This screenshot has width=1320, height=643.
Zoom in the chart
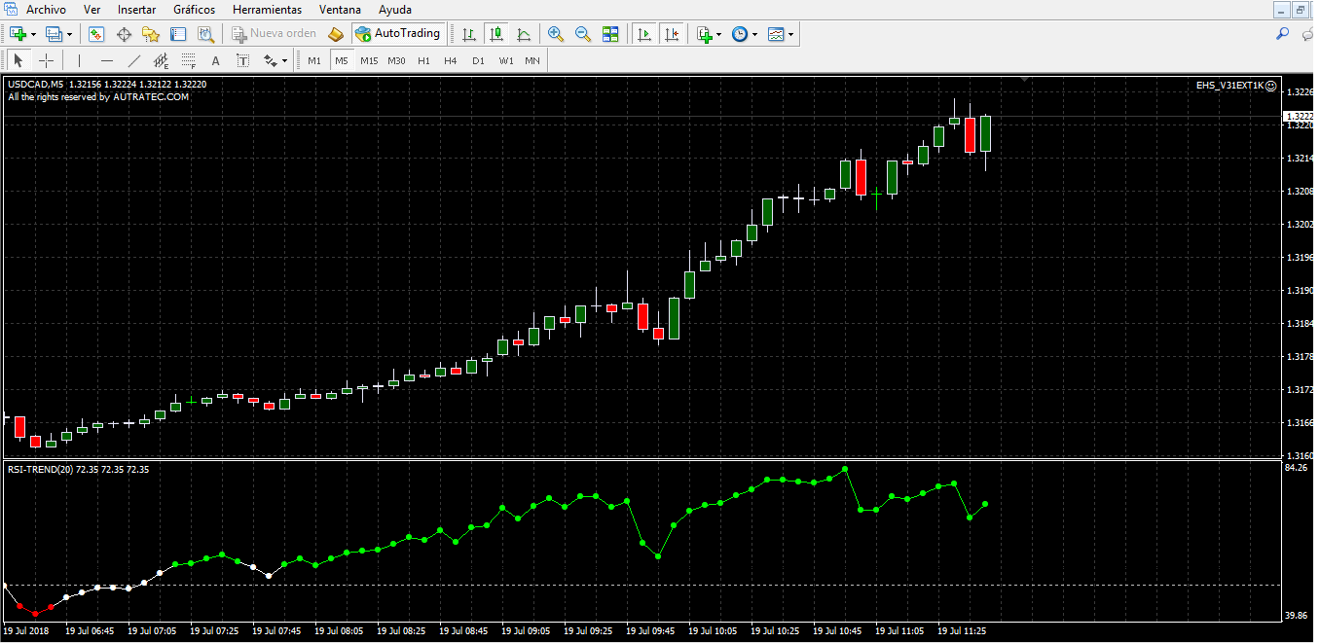[x=556, y=34]
